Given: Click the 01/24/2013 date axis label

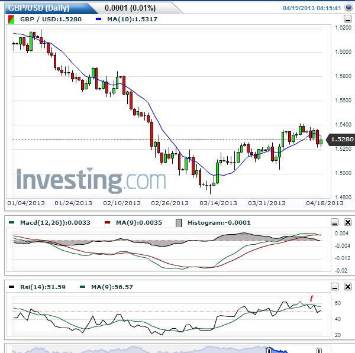Looking at the screenshot, I should click(x=73, y=203).
